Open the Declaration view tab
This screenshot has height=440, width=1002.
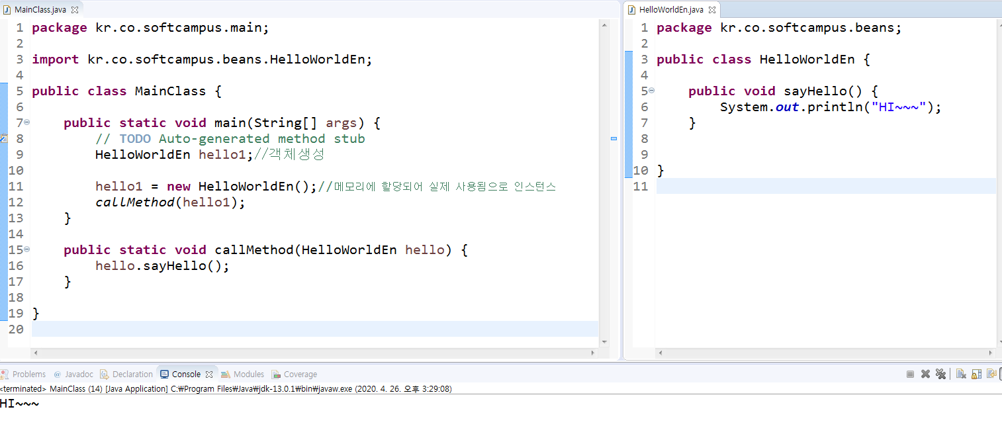126,374
